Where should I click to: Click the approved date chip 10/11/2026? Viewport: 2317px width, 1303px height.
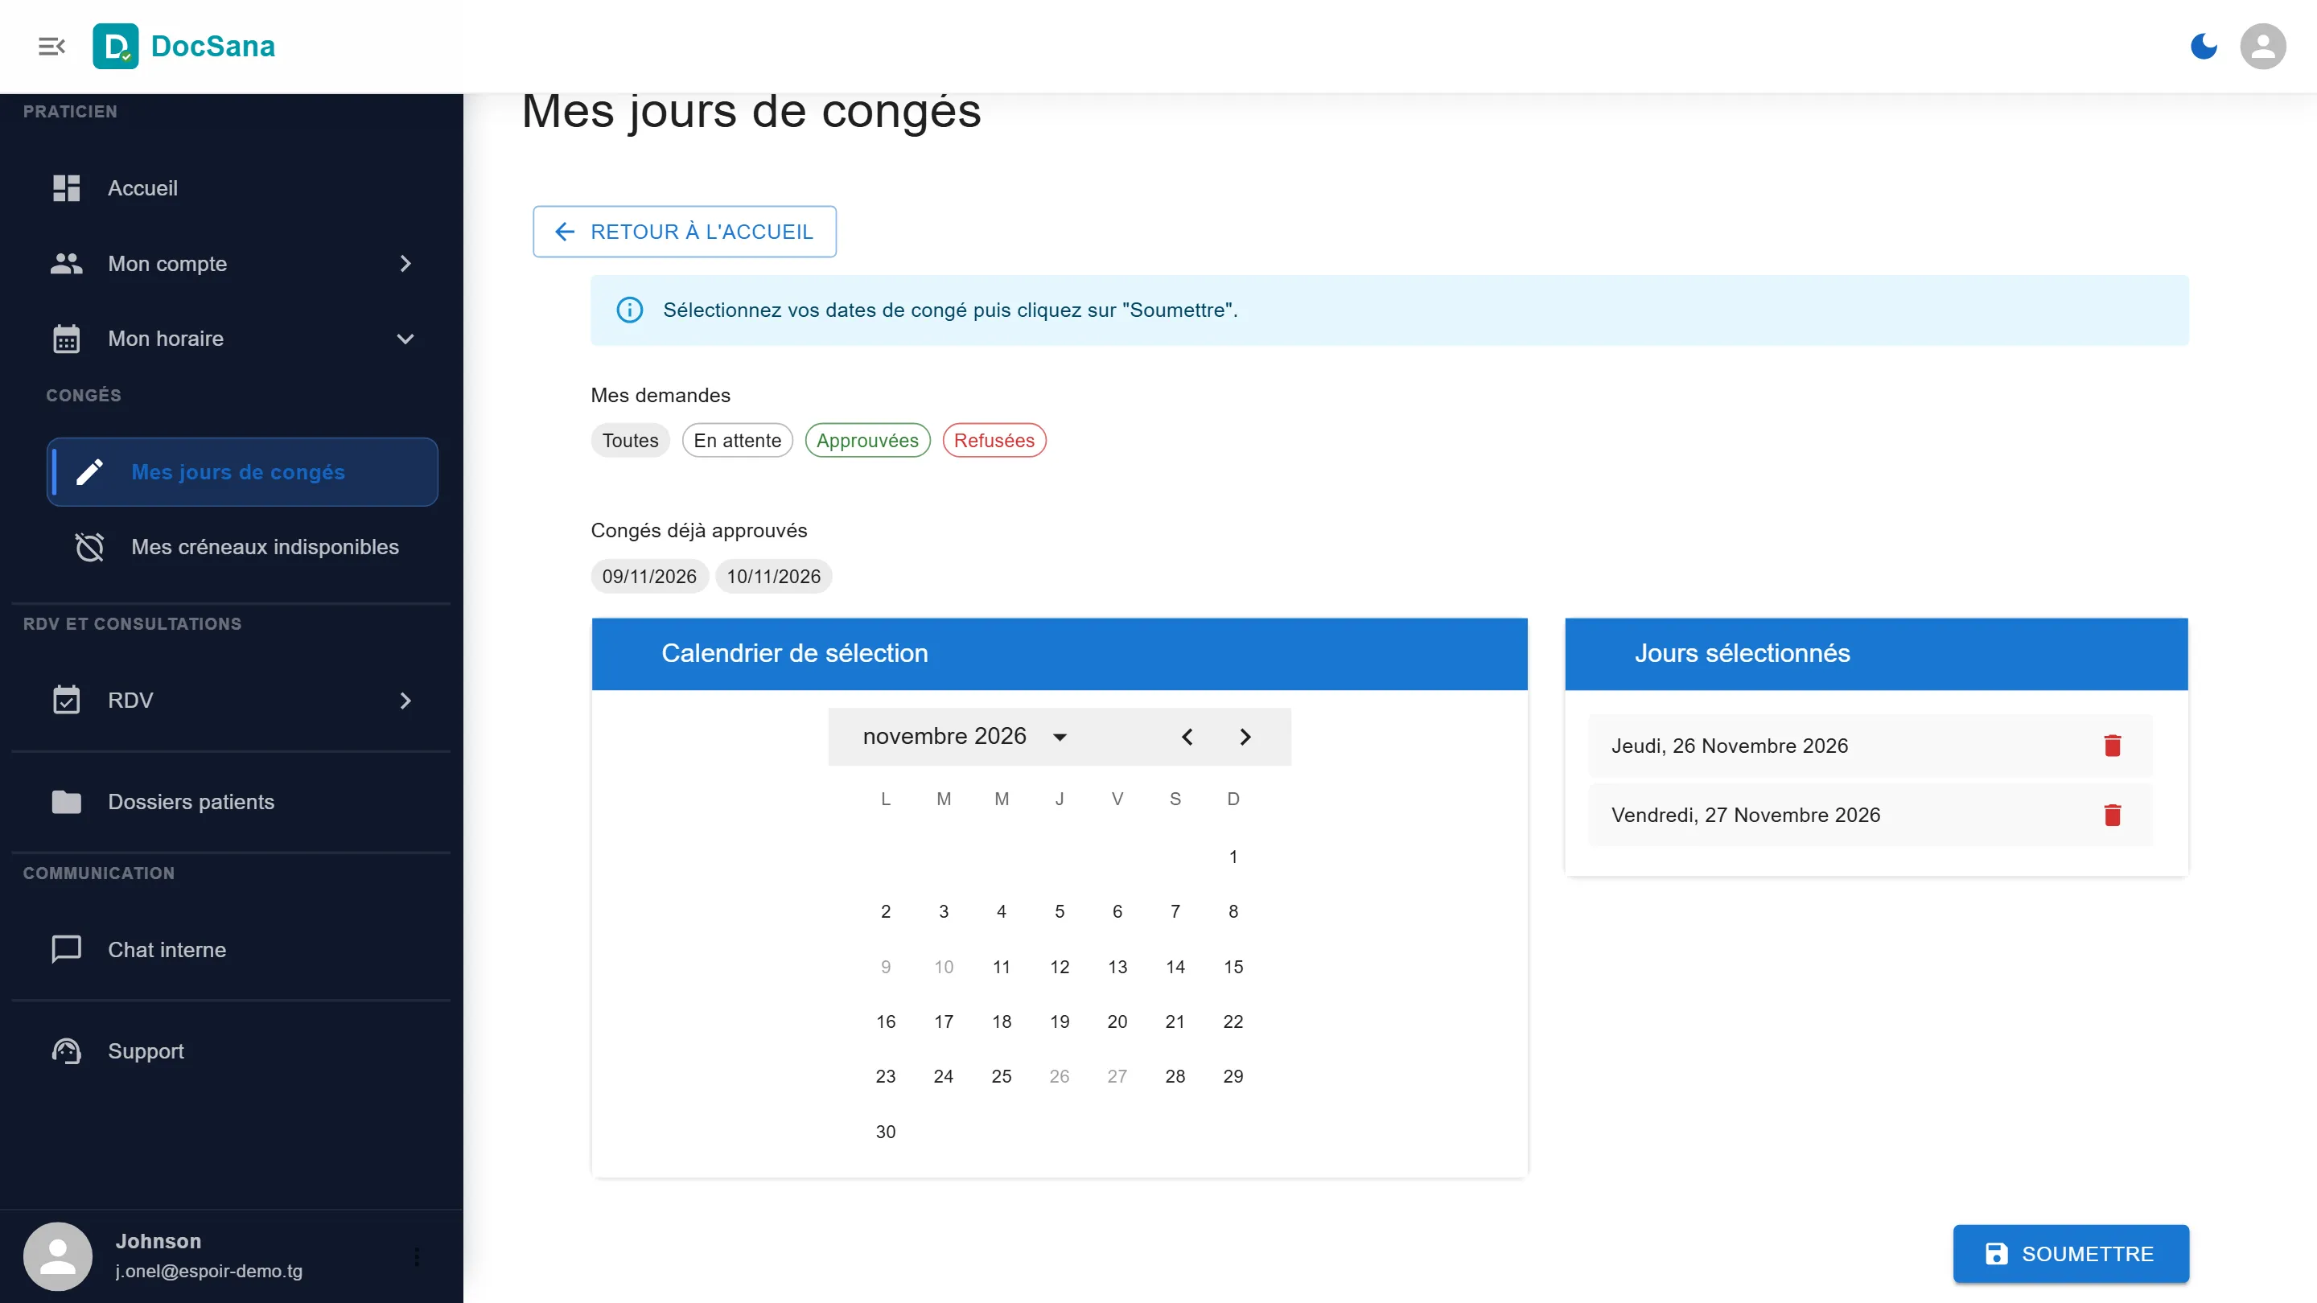point(773,577)
